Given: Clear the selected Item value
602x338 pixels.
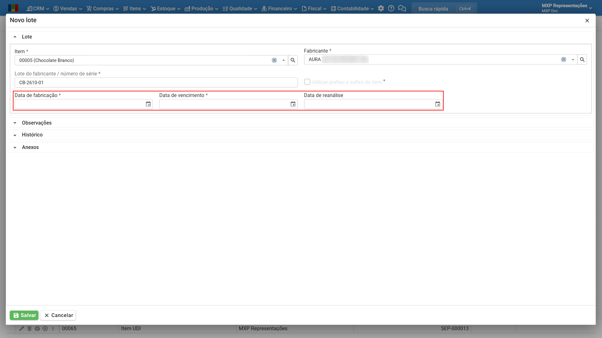Looking at the screenshot, I should pyautogui.click(x=274, y=60).
